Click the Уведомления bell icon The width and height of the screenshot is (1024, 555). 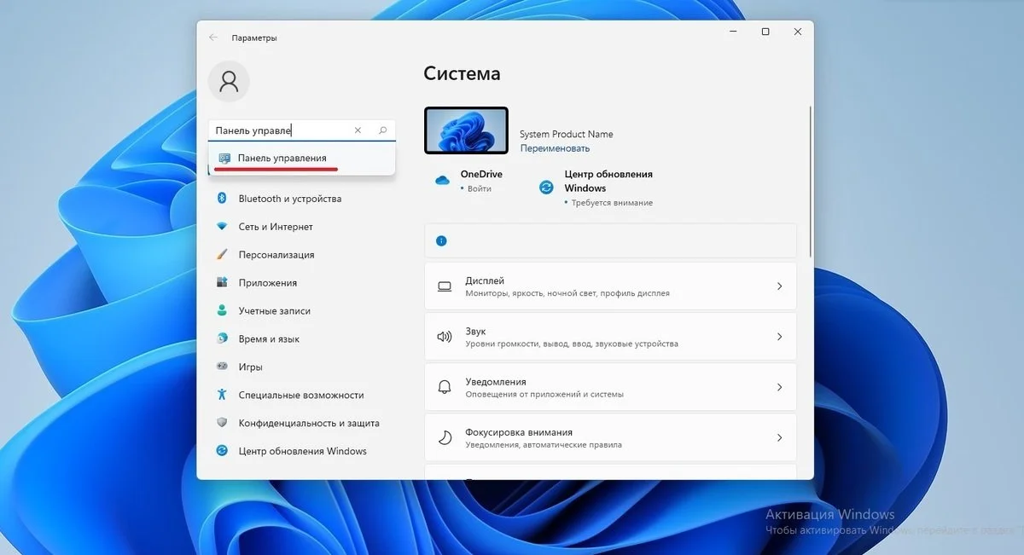coord(444,387)
